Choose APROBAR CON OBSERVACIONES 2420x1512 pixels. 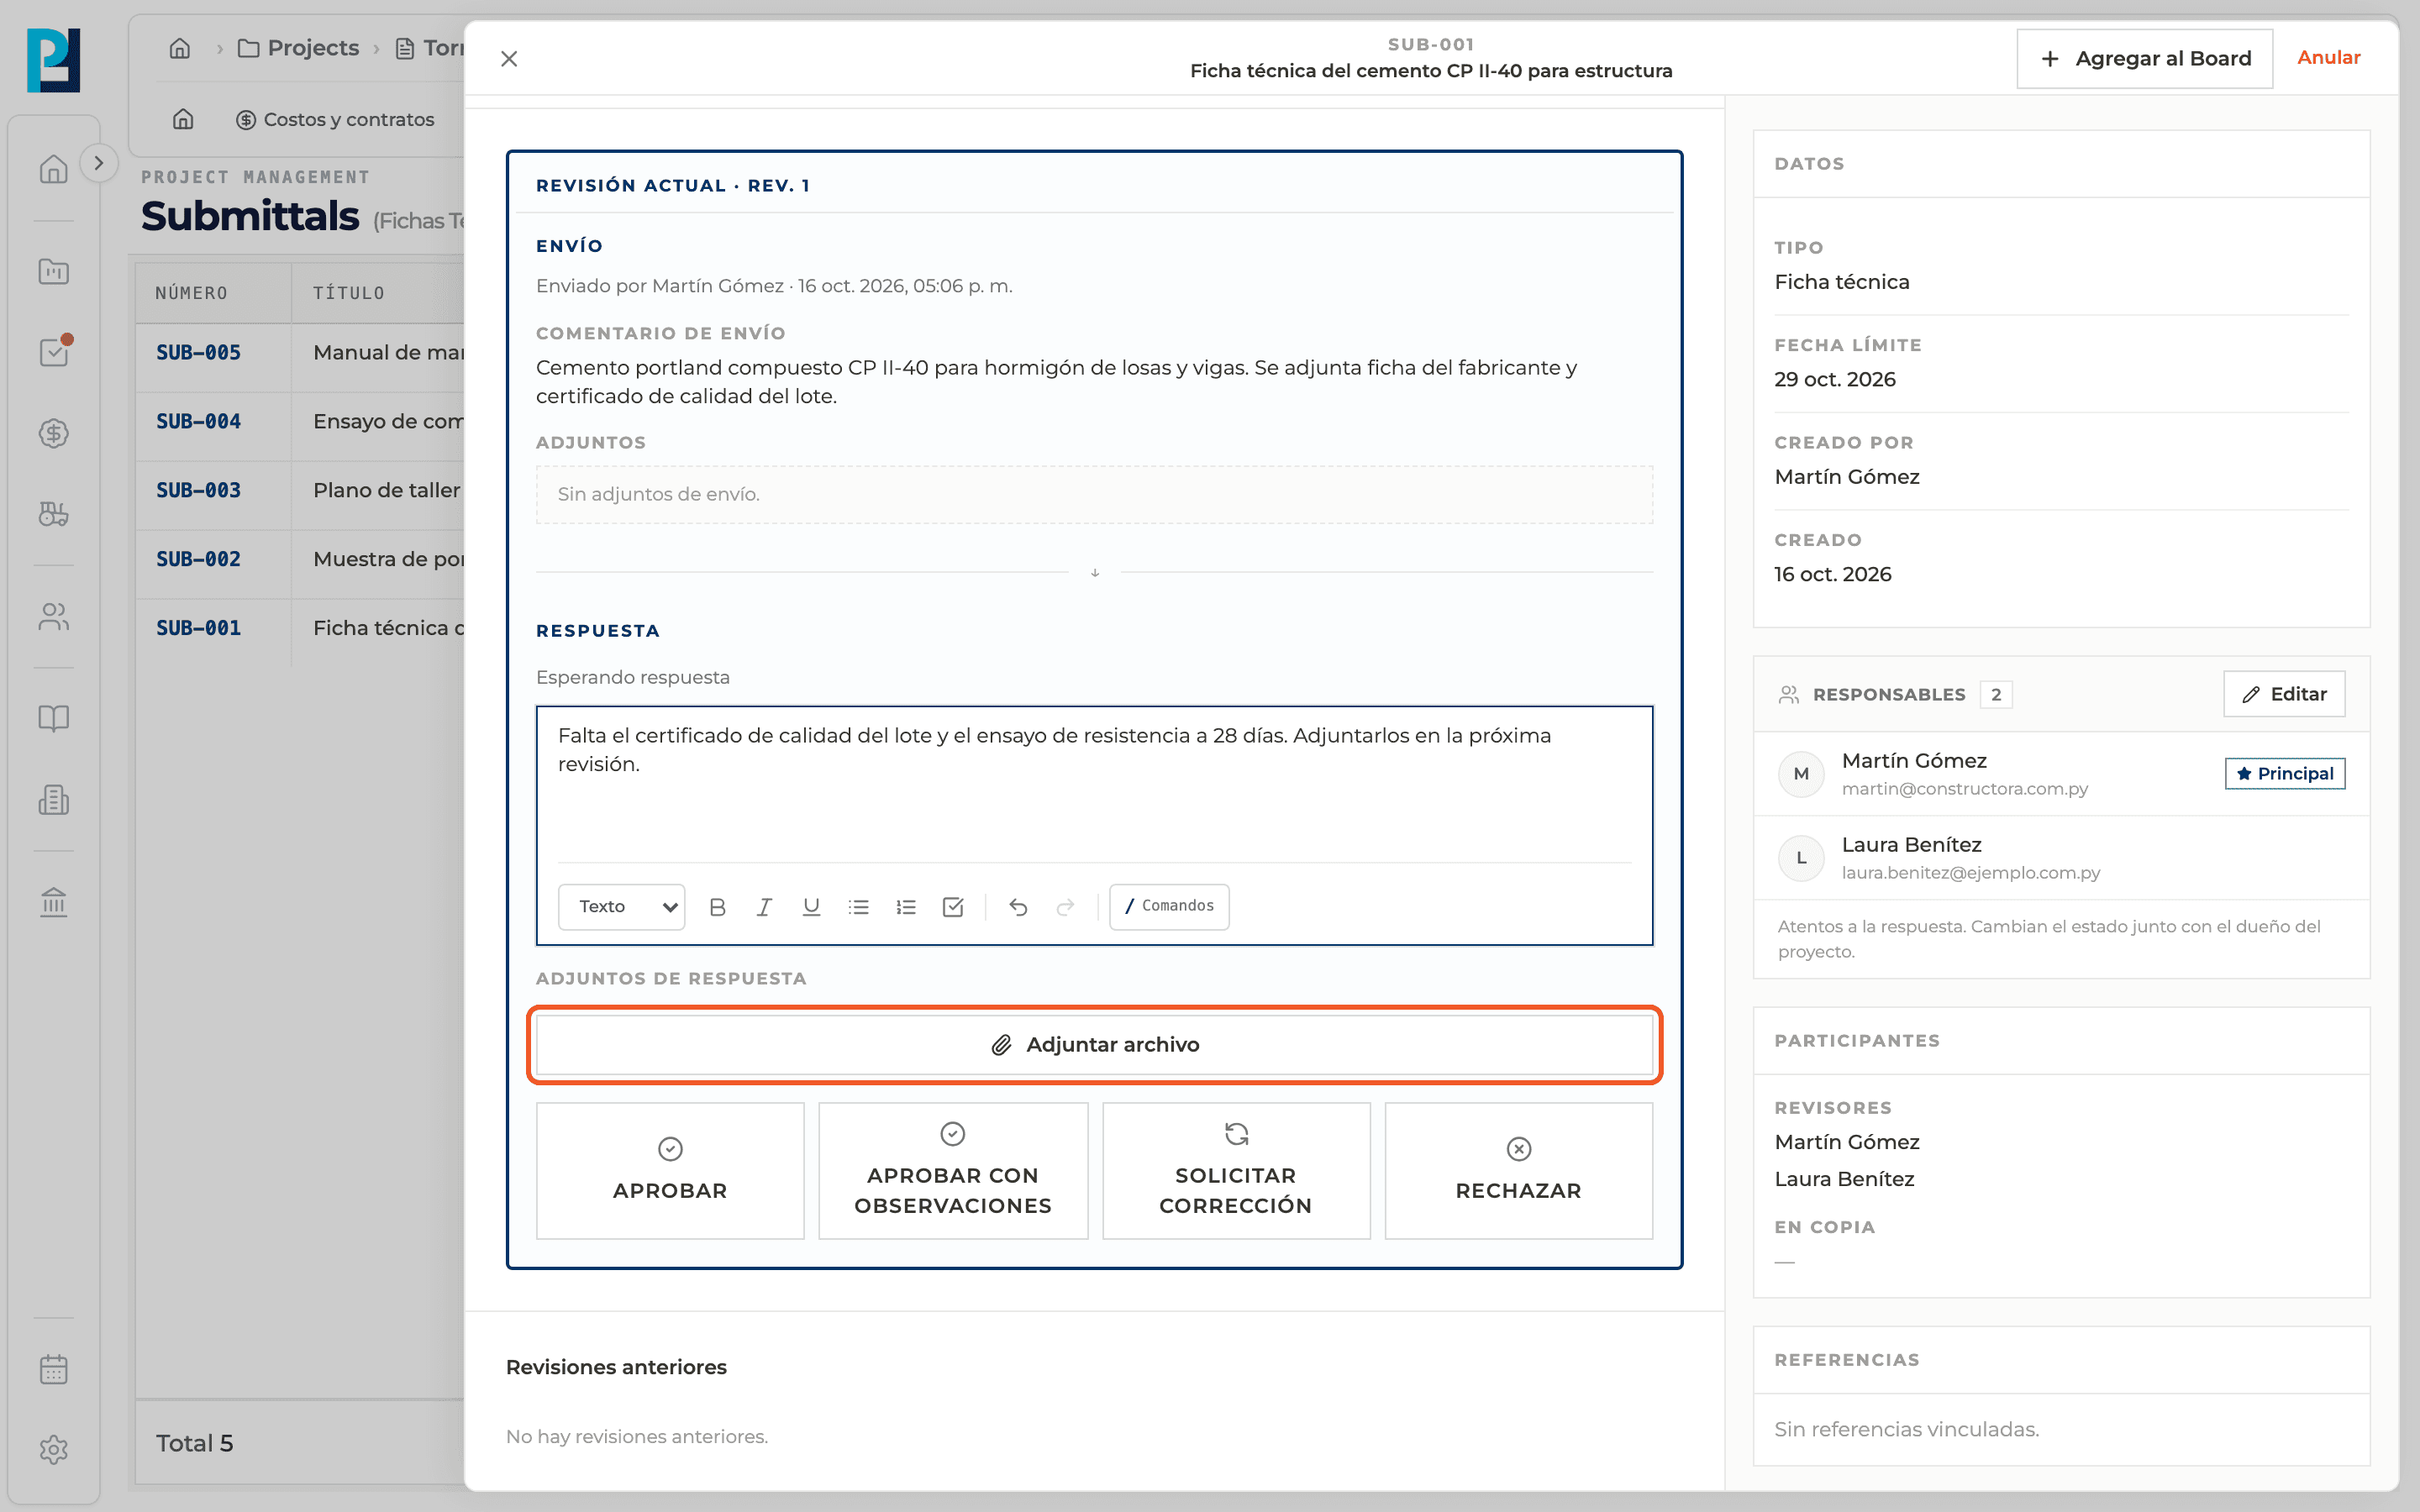[953, 1170]
